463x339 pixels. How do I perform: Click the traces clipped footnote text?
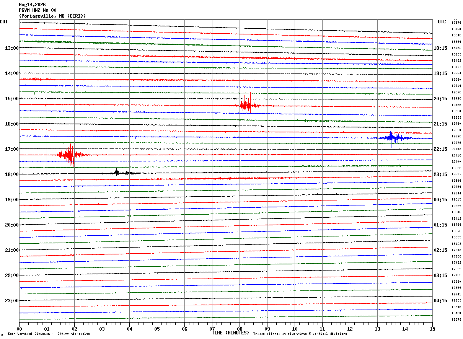pos(300,334)
